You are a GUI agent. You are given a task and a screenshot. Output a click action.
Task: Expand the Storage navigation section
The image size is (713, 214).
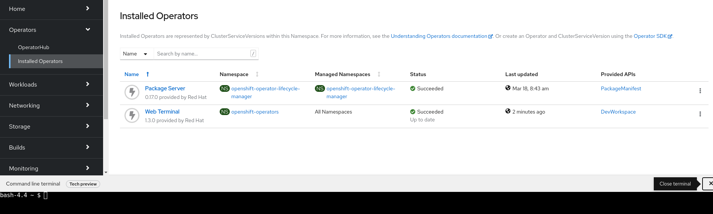(x=51, y=126)
